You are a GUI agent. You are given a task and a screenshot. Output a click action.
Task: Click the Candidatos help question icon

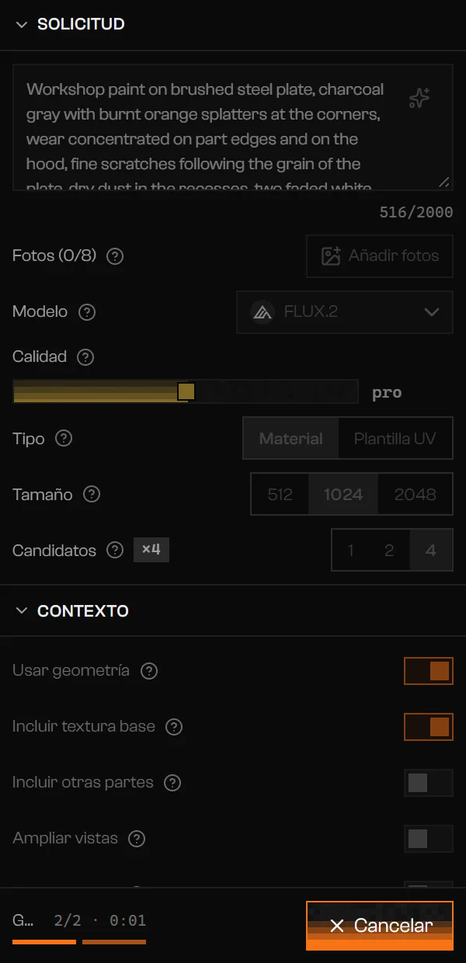click(115, 550)
